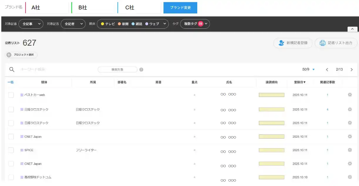Sort by the 登録日 column header
This screenshot has width=359, height=186.
pyautogui.click(x=300, y=82)
